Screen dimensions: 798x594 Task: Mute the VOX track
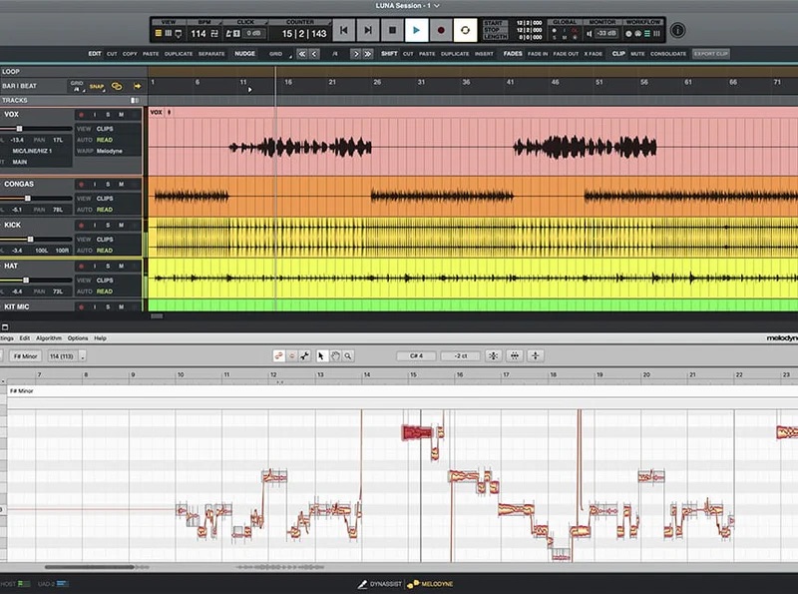tap(121, 115)
